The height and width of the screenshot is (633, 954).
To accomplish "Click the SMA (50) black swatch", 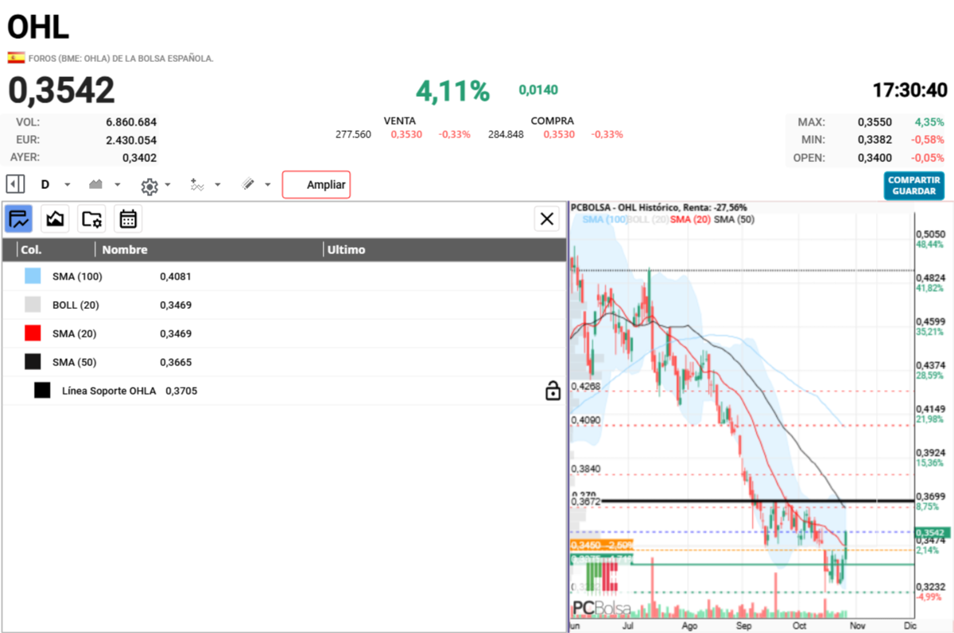I will coord(33,362).
